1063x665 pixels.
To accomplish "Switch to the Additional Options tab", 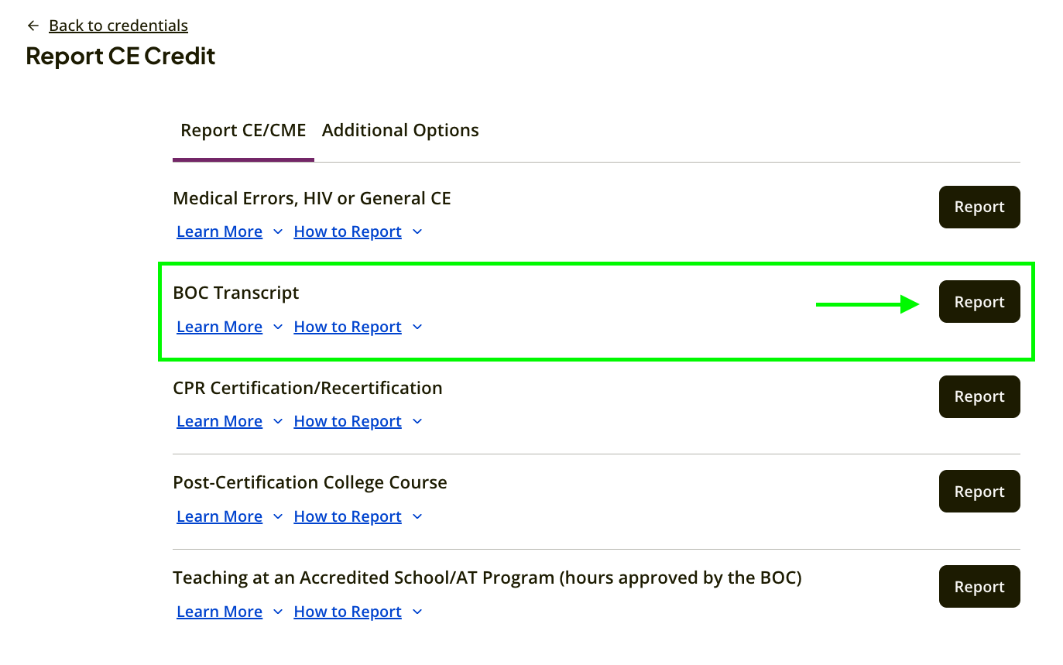I will (400, 130).
